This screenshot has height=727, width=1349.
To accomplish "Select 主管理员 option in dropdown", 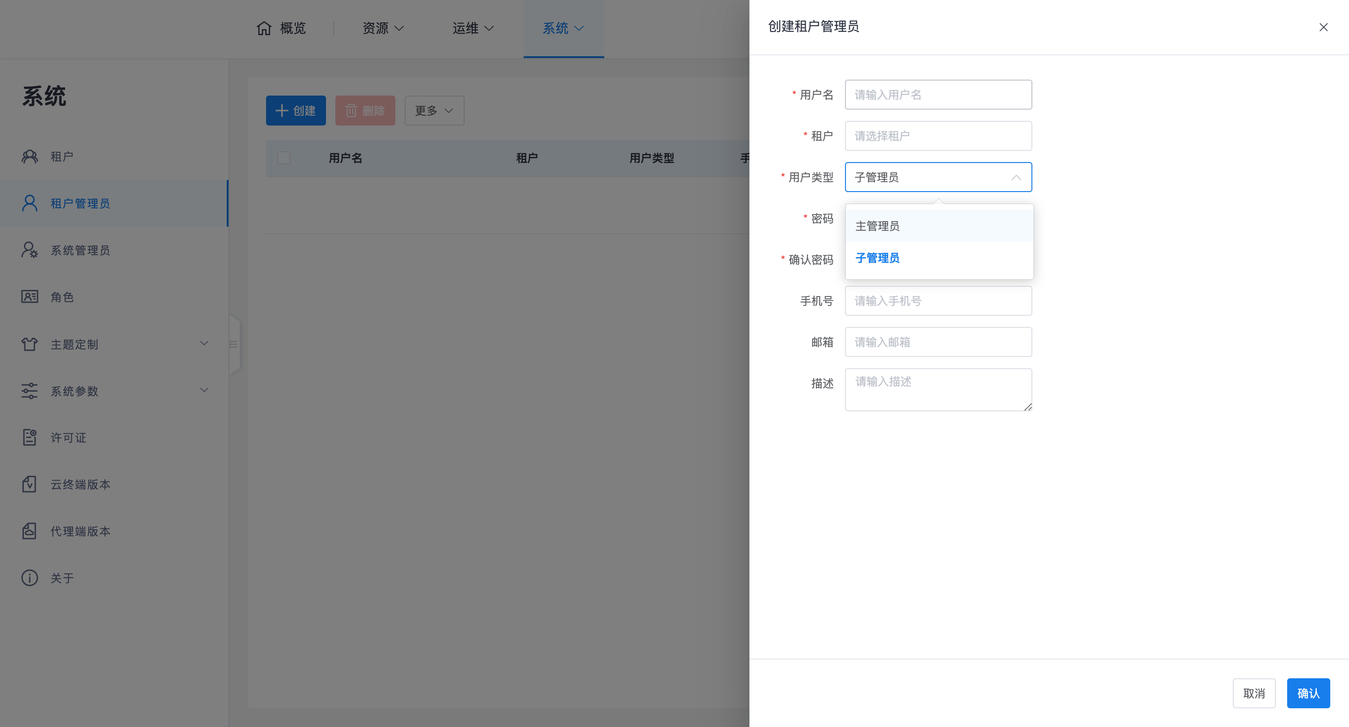I will [x=940, y=226].
